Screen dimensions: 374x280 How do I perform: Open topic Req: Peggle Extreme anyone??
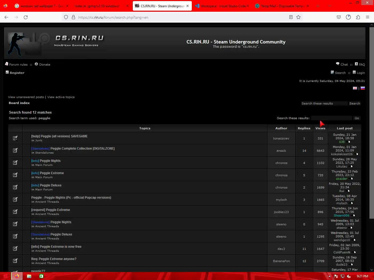click(x=54, y=259)
